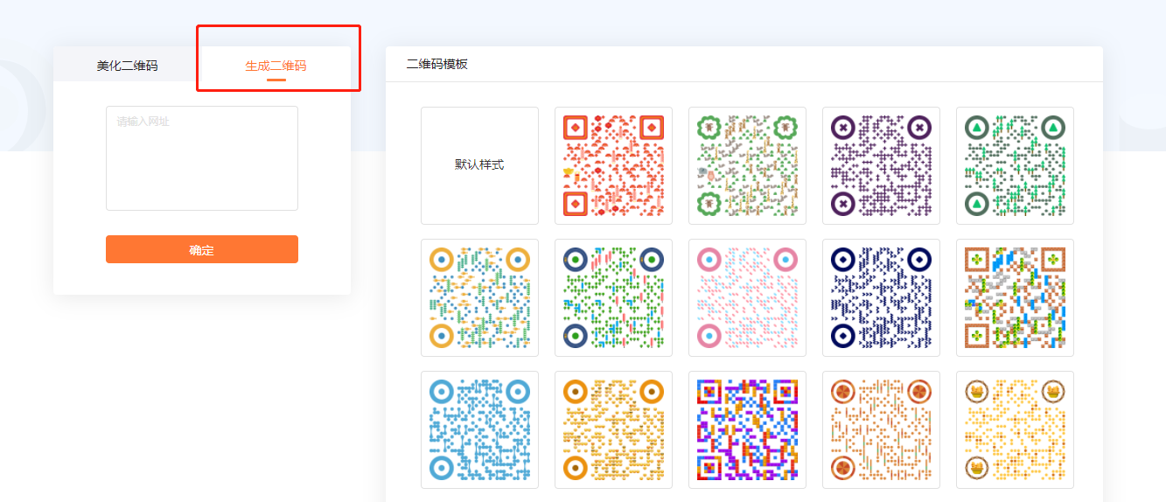Choose the light blue circular QR template
This screenshot has width=1166, height=502.
(479, 429)
